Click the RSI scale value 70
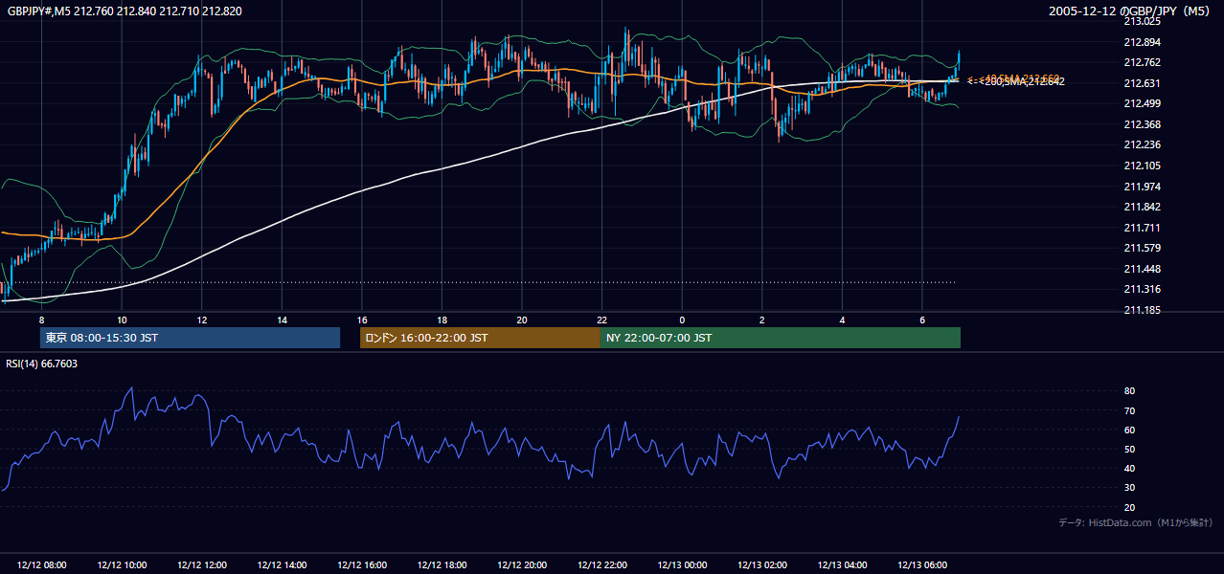Viewport: 1224px width, 574px height. [x=1129, y=410]
